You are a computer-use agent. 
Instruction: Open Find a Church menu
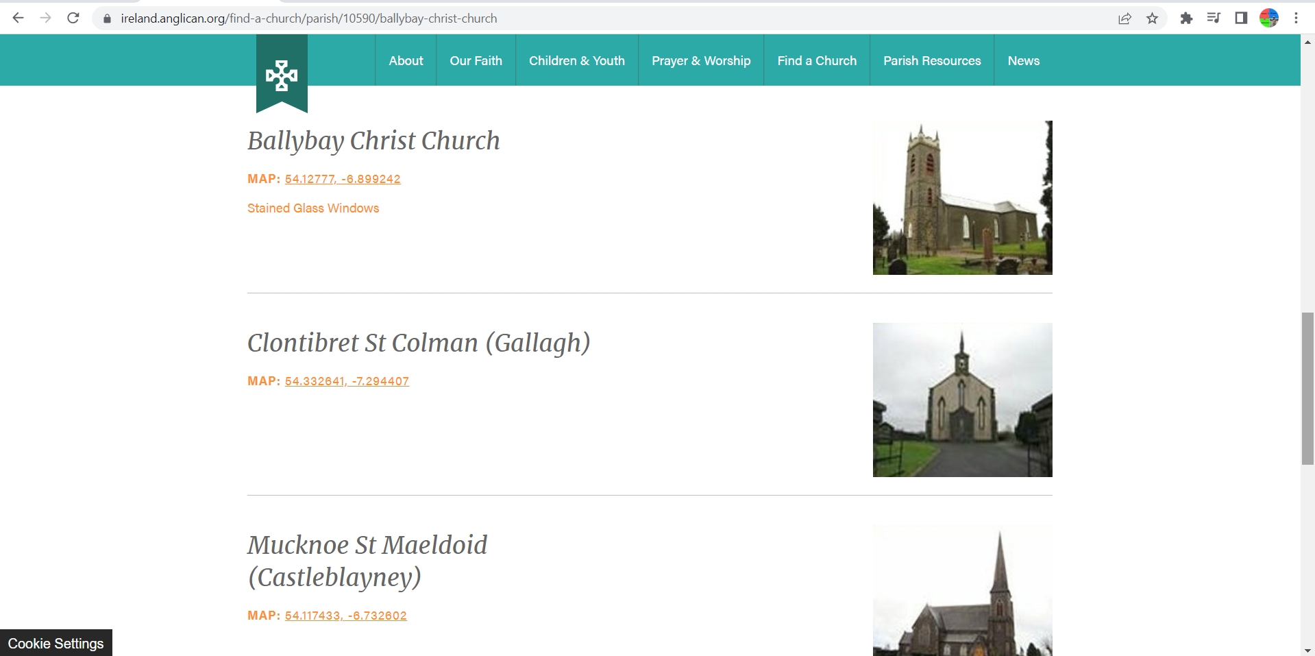[817, 60]
